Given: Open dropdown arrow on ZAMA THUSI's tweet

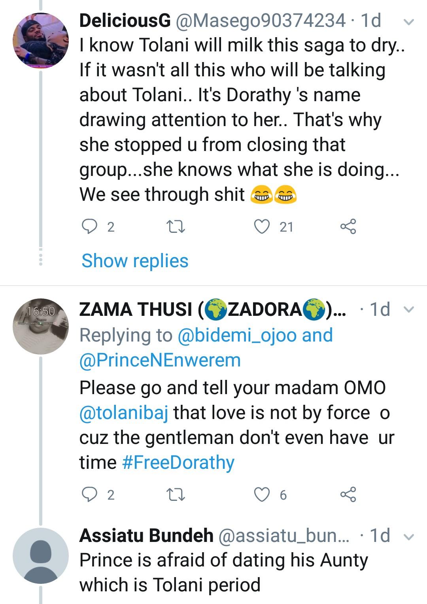Looking at the screenshot, I should point(410,309).
